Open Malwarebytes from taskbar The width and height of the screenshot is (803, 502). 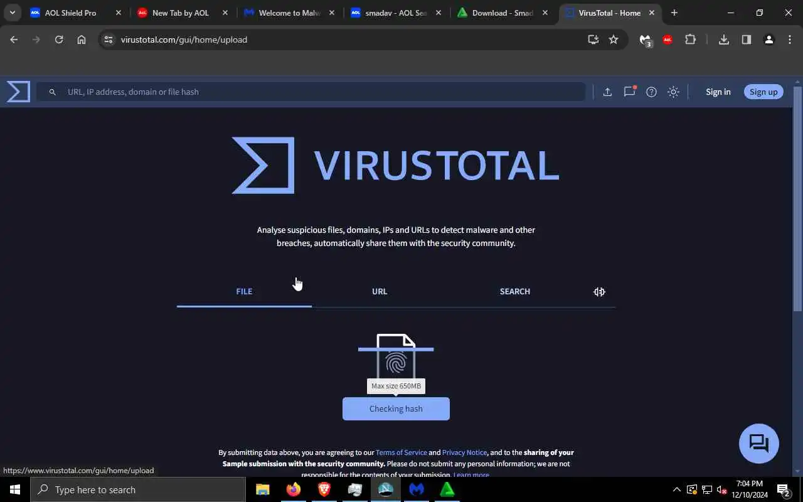(417, 489)
